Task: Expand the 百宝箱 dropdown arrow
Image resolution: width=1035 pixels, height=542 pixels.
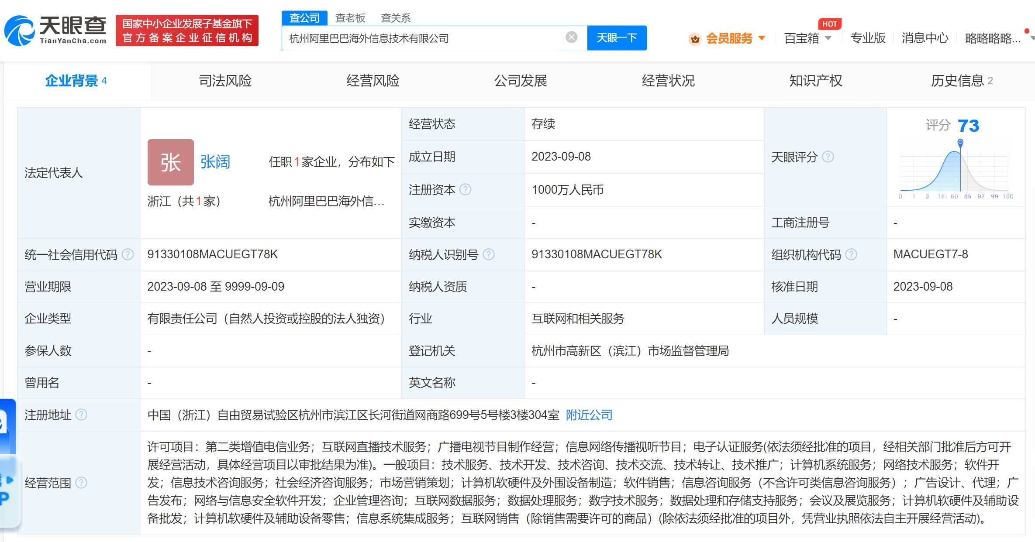Action: pyautogui.click(x=828, y=38)
